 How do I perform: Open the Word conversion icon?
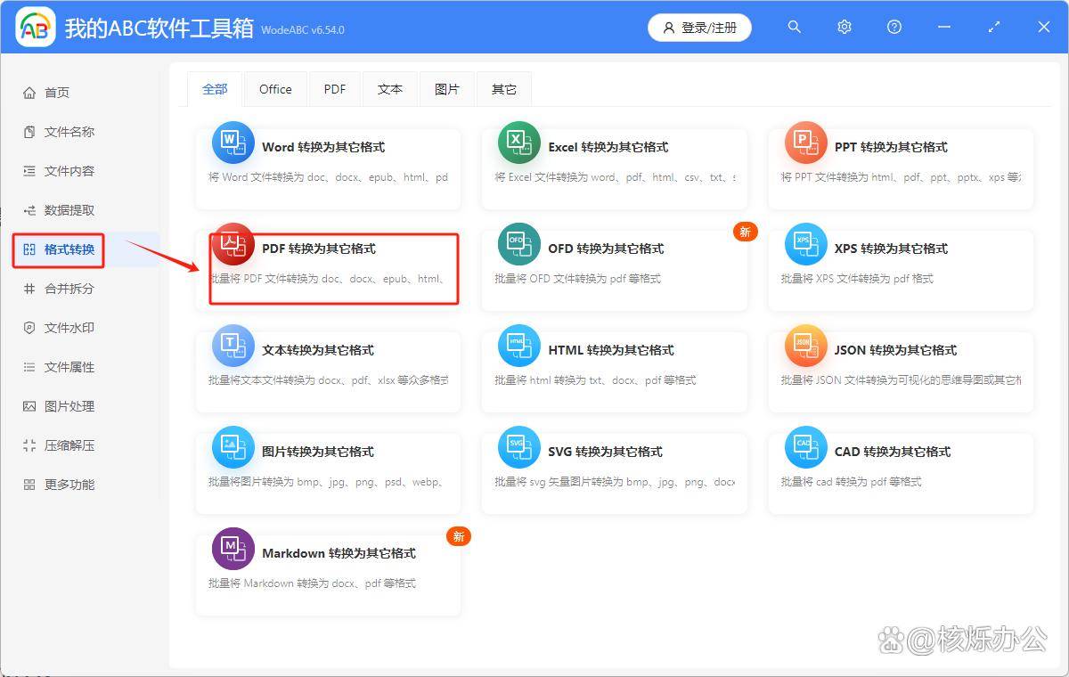(x=233, y=143)
